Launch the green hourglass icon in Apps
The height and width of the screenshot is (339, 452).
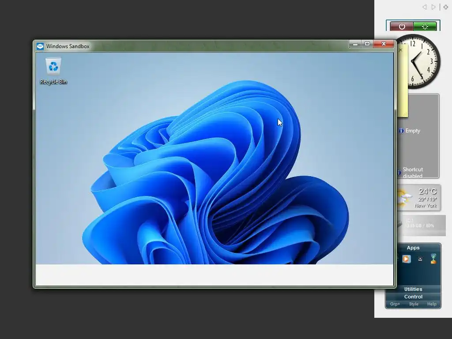pos(433,259)
